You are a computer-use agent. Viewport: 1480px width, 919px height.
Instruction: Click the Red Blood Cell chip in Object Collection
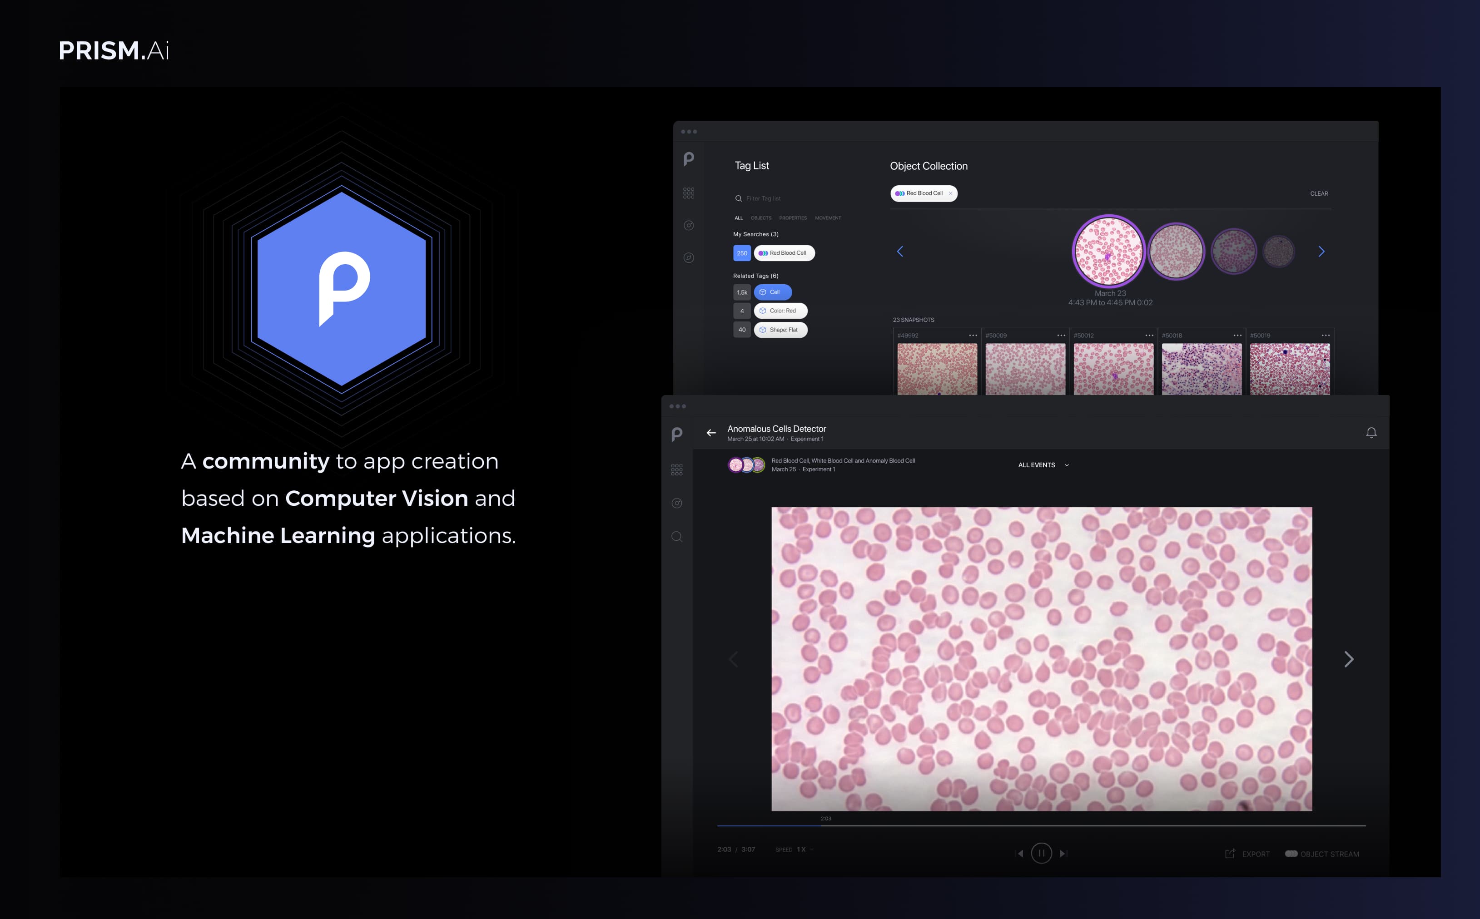[924, 193]
